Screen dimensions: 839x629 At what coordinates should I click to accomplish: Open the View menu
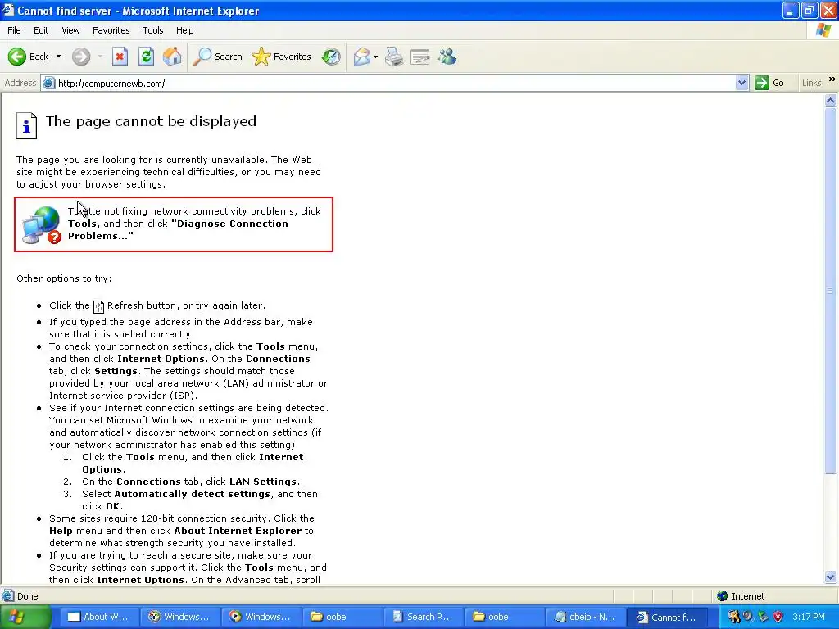[x=70, y=30]
